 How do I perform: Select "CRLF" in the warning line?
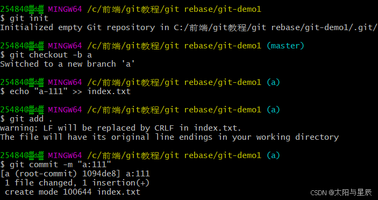[x=164, y=128]
